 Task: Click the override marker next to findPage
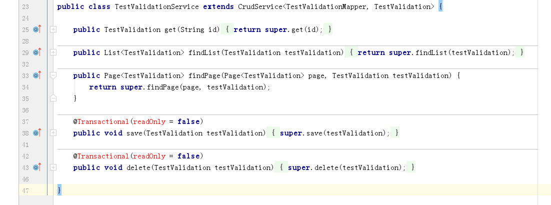36,75
